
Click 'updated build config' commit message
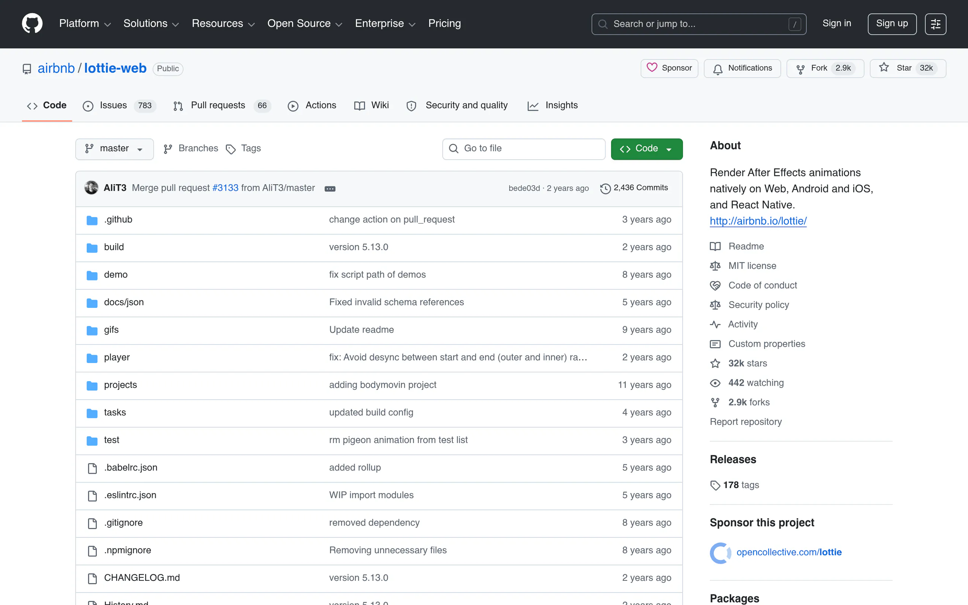[371, 413]
